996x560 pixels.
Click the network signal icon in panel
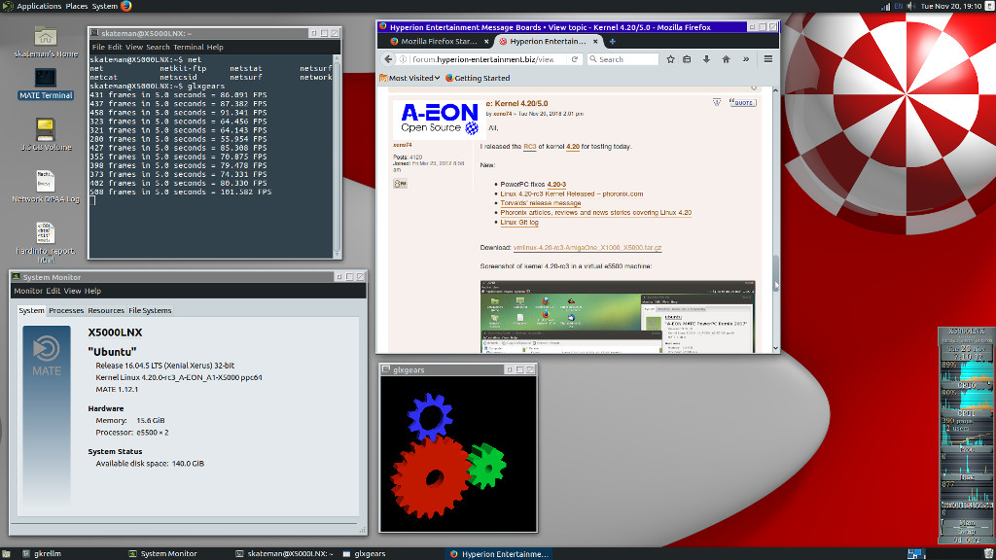point(885,7)
